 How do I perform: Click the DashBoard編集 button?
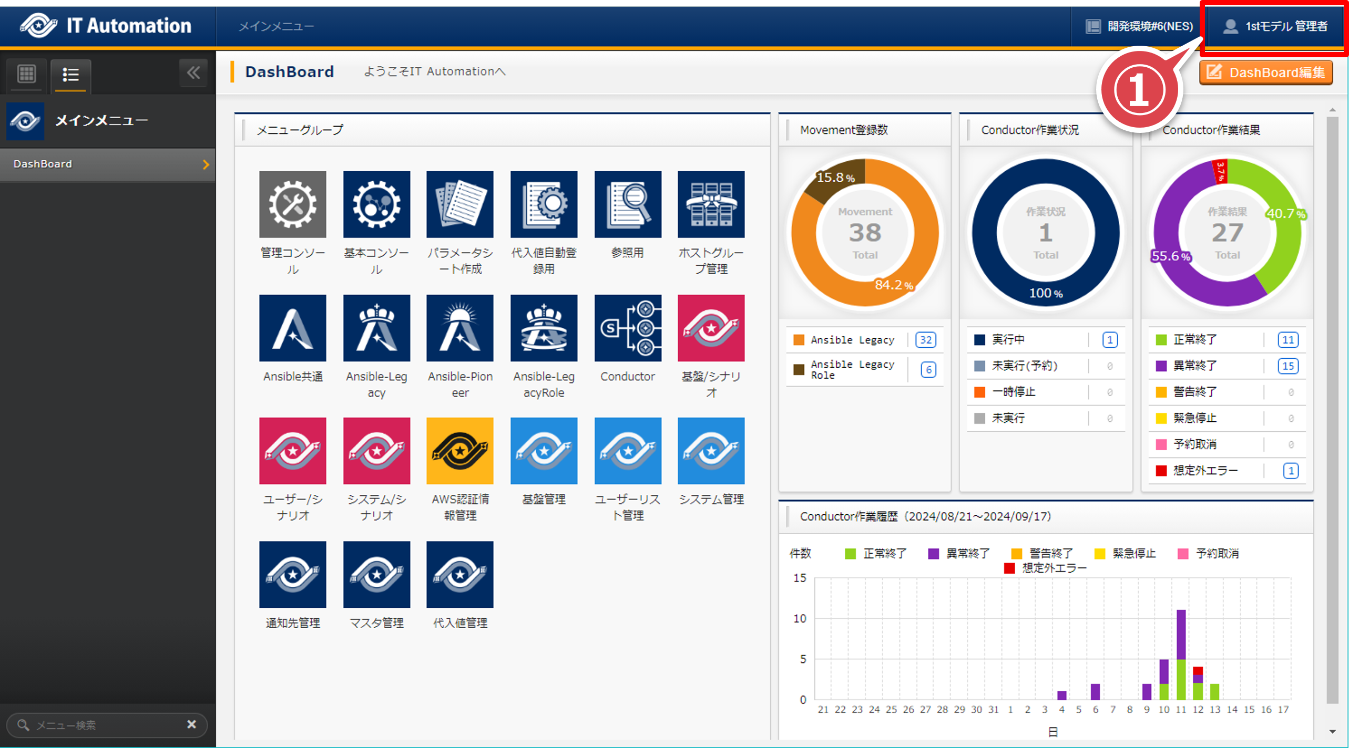(x=1266, y=72)
